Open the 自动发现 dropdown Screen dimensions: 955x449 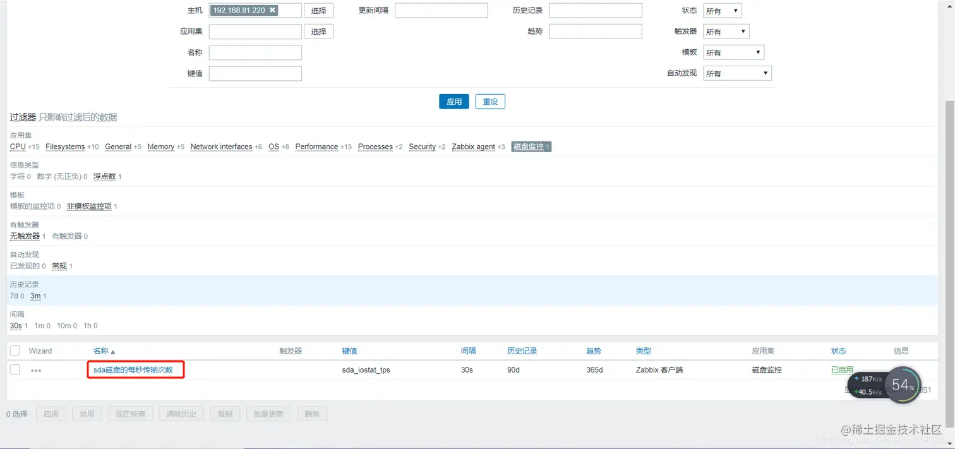coord(738,73)
